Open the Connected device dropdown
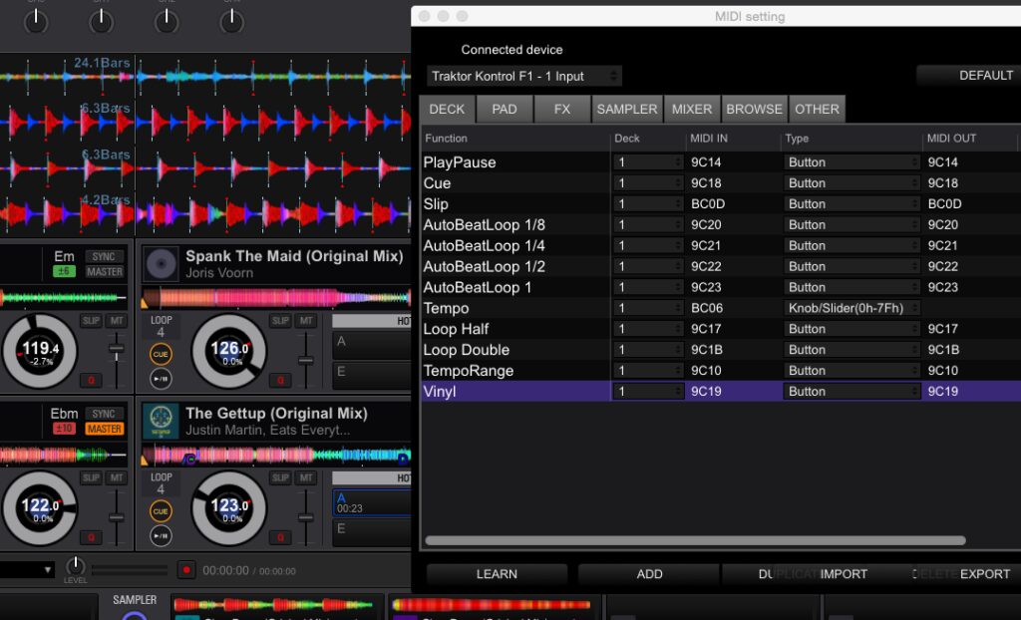Image resolution: width=1021 pixels, height=620 pixels. point(524,76)
